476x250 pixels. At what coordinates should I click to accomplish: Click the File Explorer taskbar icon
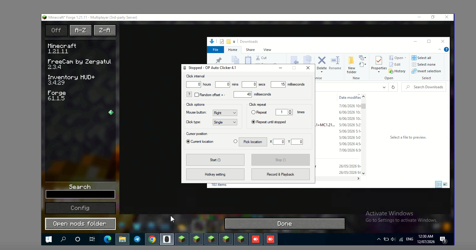(x=122, y=239)
